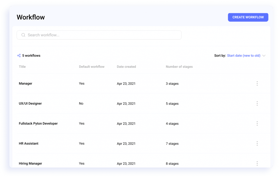Image resolution: width=279 pixels, height=177 pixels.
Task: Open the Manager workflow
Action: 25,83
